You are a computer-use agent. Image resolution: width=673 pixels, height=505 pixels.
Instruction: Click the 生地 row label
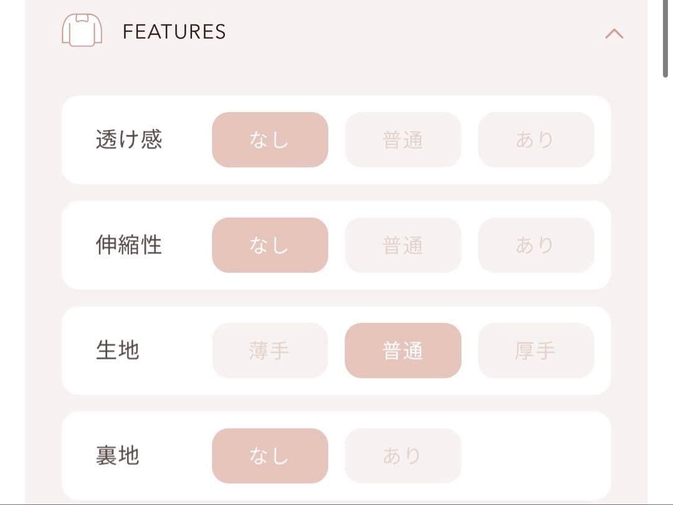[x=117, y=351]
